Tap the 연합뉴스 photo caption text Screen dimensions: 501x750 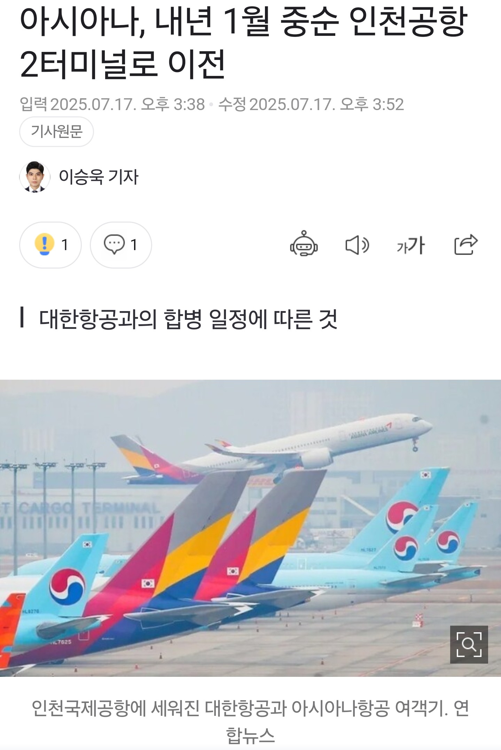click(250, 722)
